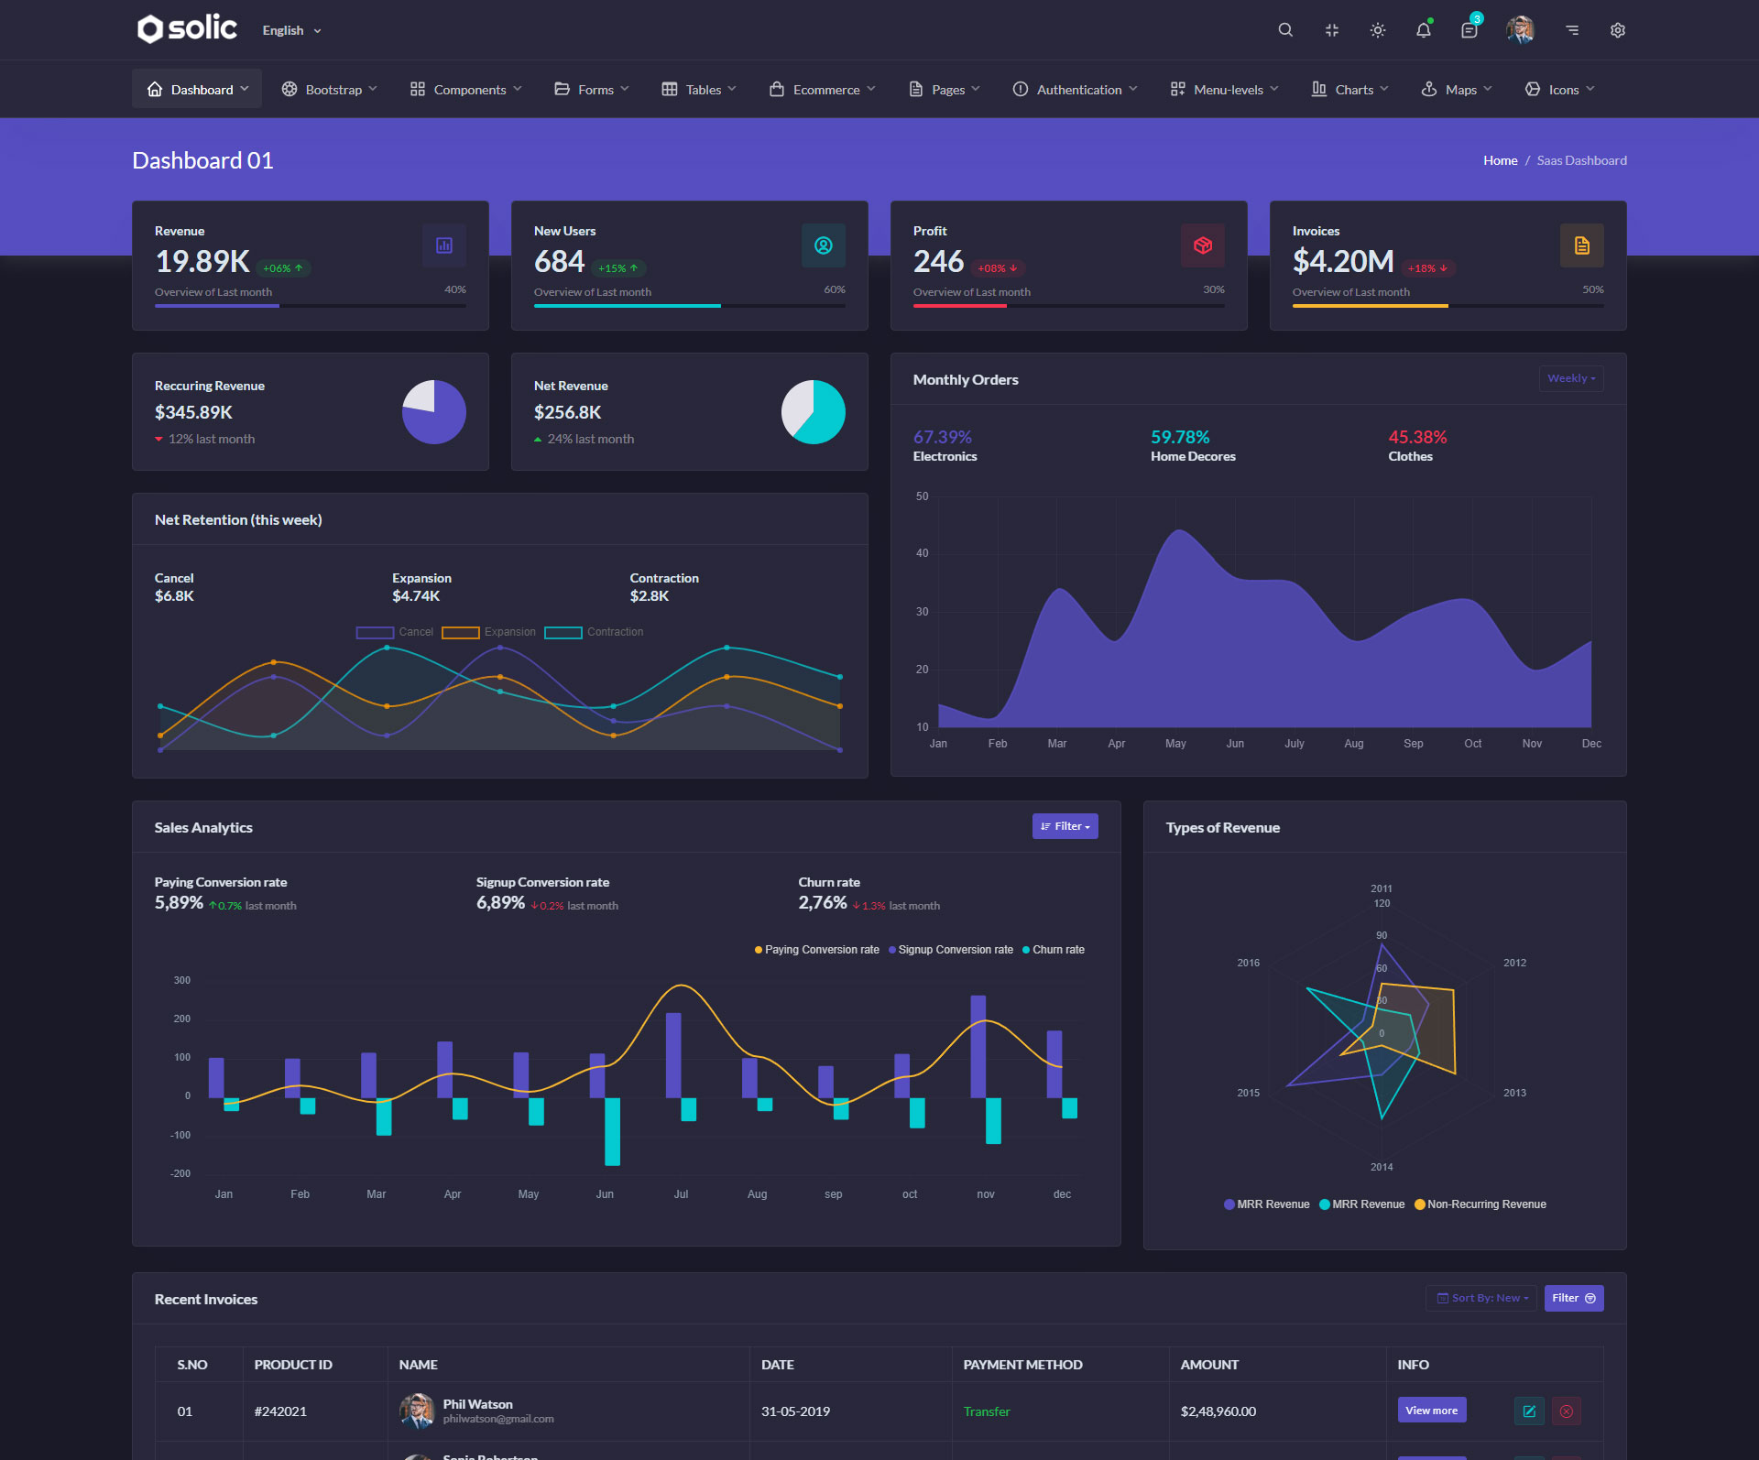The image size is (1759, 1460).
Task: Open the notifications bell icon
Action: [x=1424, y=30]
